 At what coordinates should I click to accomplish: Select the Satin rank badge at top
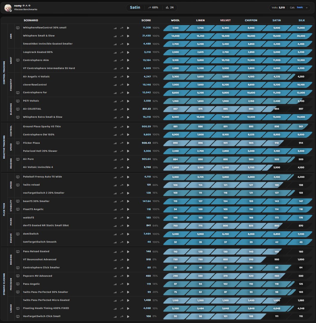coord(135,7)
